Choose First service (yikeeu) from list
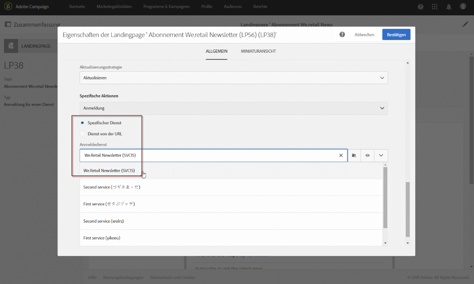 click(231, 238)
